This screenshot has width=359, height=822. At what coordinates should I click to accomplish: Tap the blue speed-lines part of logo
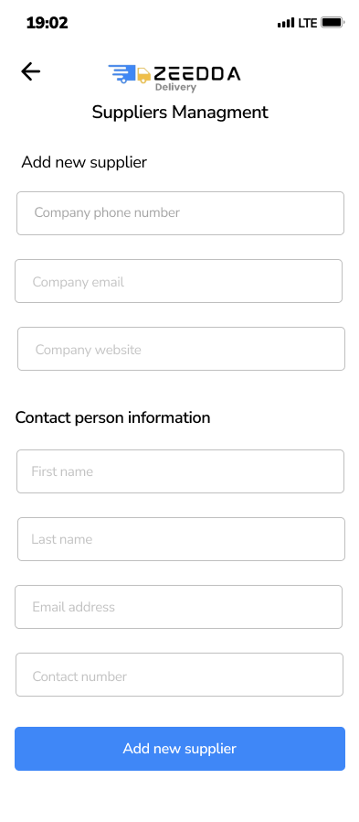[121, 74]
